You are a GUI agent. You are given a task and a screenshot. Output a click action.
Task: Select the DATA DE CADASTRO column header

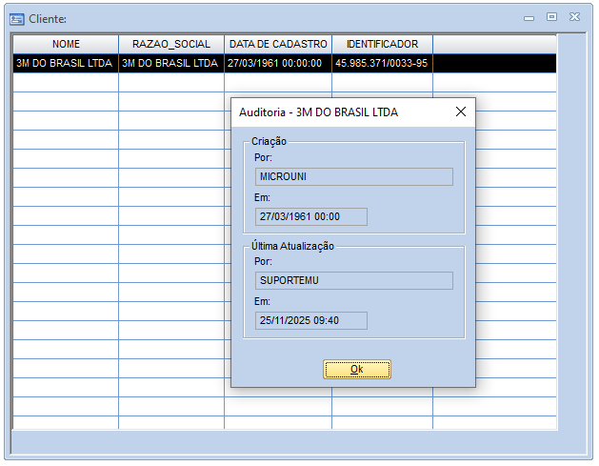click(x=278, y=44)
